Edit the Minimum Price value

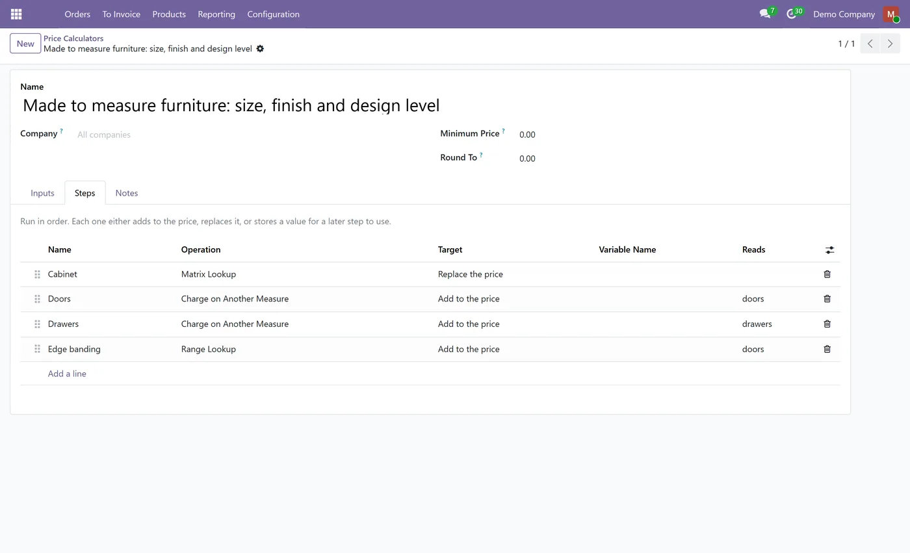coord(679,135)
